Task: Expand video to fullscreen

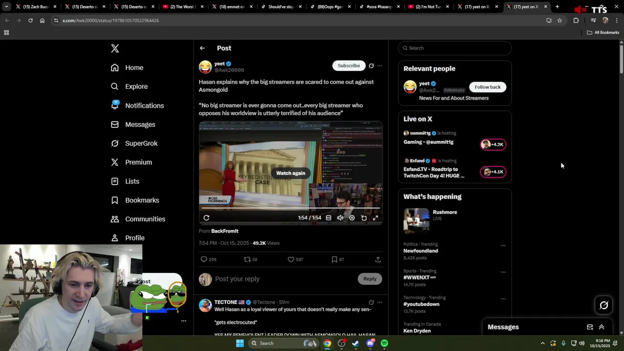Action: pos(375,218)
